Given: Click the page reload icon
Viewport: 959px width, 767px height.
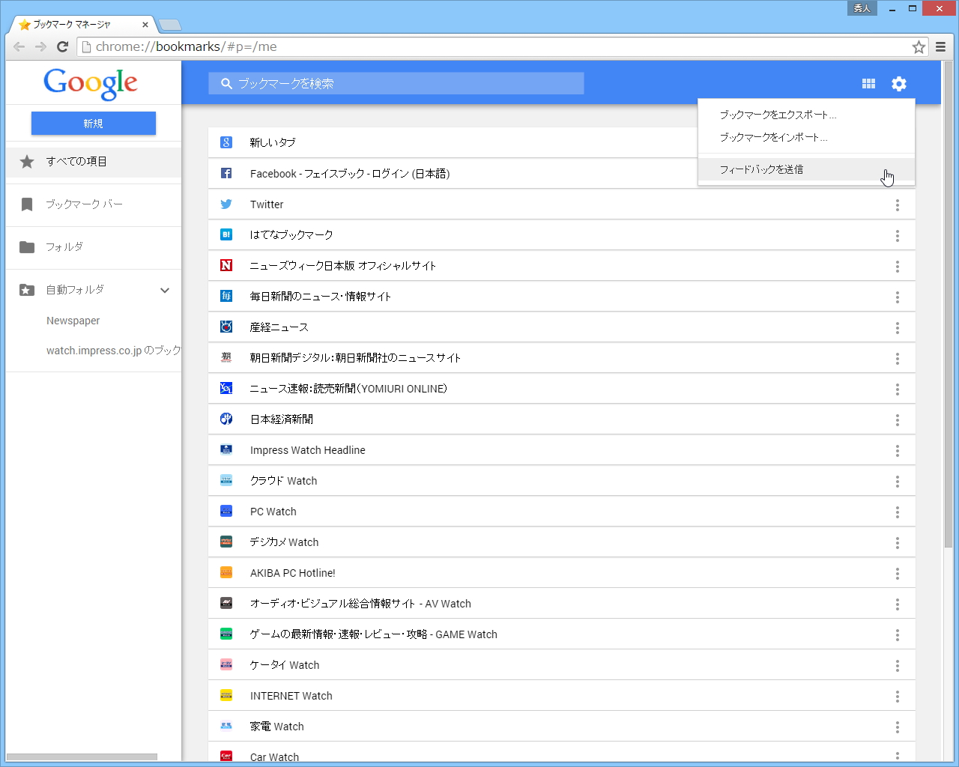Looking at the screenshot, I should click(x=62, y=46).
